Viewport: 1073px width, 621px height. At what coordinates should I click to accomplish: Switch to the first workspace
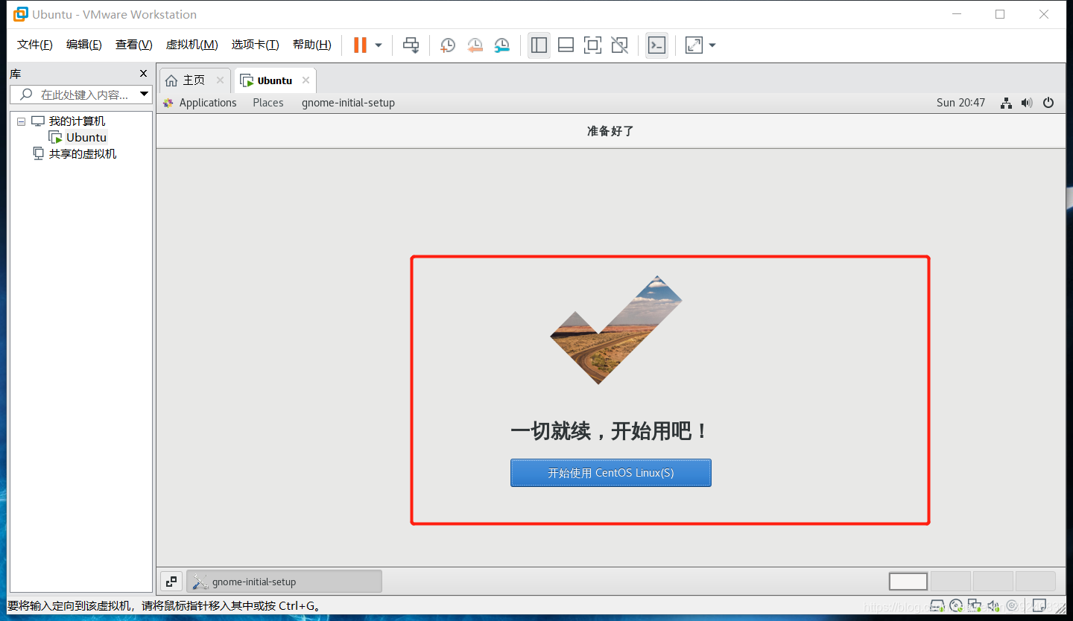click(908, 582)
